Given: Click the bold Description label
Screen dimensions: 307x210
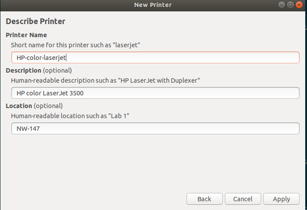Looking at the screenshot, I should point(24,70).
